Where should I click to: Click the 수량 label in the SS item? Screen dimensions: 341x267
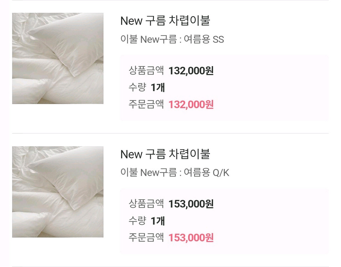click(137, 88)
